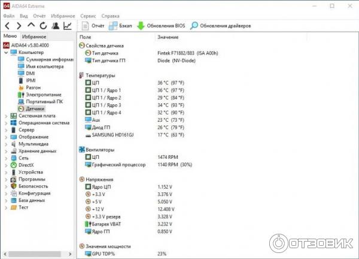Image resolution: width=359 pixels, height=259 pixels.
Task: Expand the DirectX node
Action: click(6, 165)
